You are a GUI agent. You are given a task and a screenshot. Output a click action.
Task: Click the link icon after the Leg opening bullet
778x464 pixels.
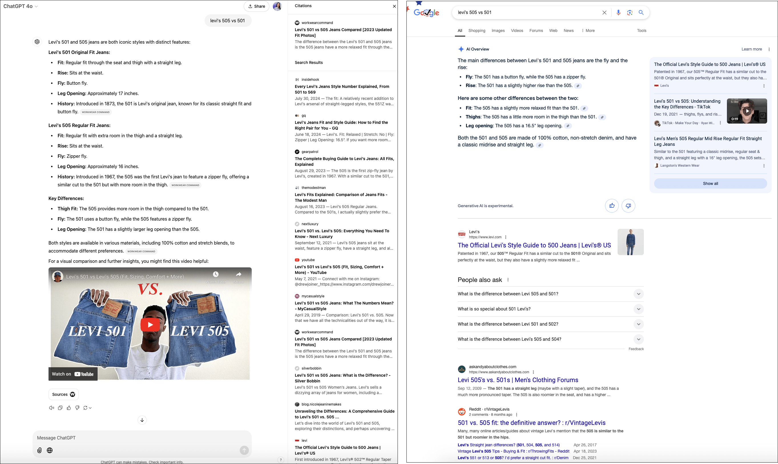click(568, 126)
